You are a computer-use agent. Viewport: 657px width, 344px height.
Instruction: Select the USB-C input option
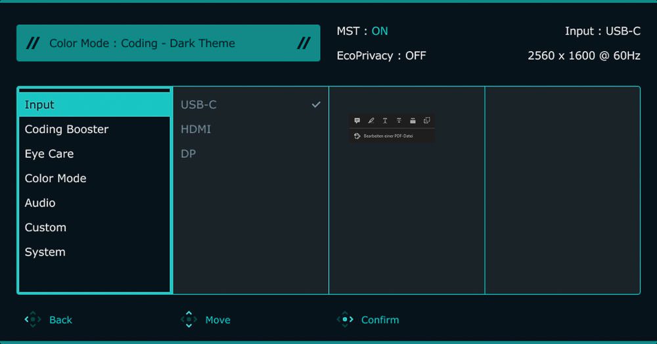pos(198,105)
